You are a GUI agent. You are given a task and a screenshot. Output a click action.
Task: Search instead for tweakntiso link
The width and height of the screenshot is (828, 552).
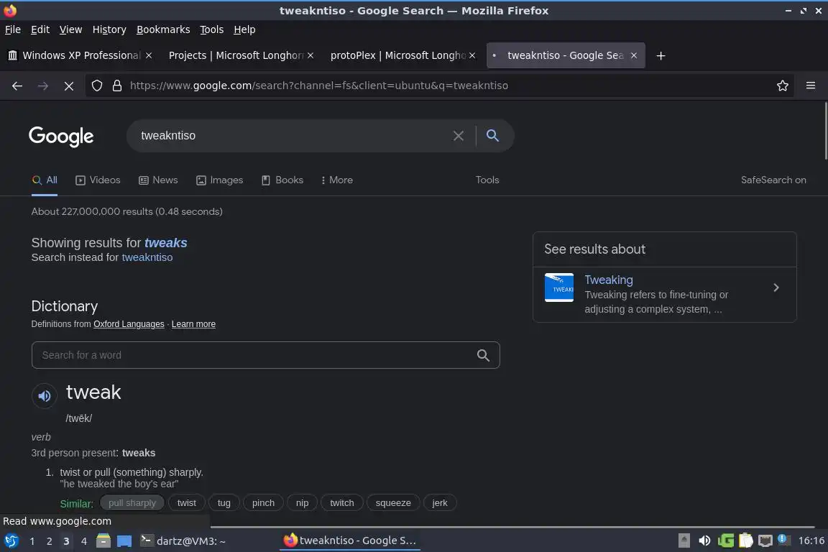pos(147,257)
